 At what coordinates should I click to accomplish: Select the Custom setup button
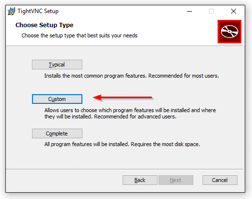(x=57, y=99)
